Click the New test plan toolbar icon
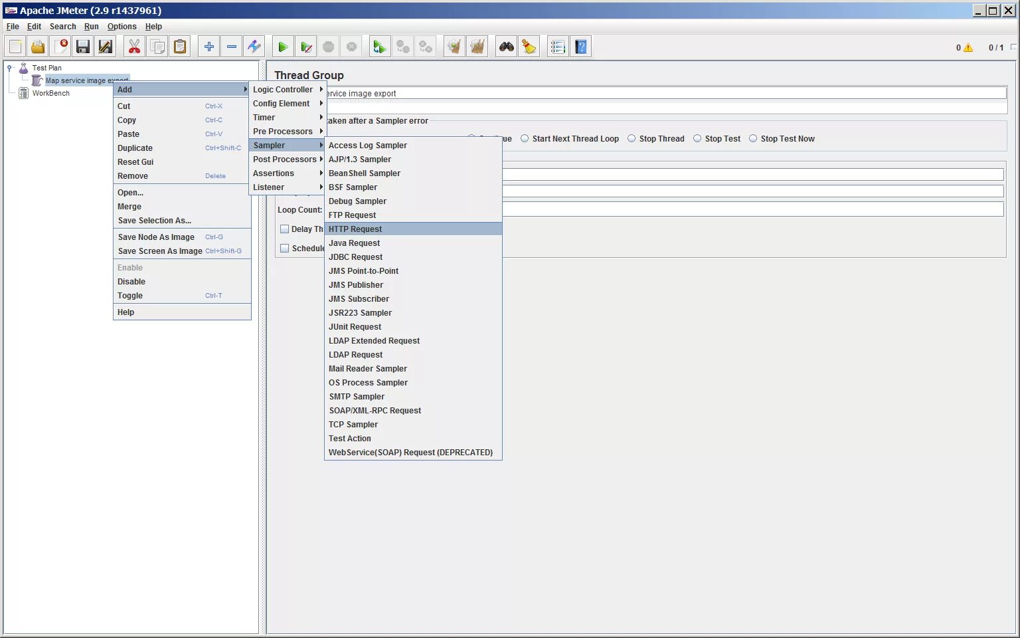Screen dimensions: 1020x638 coord(16,47)
